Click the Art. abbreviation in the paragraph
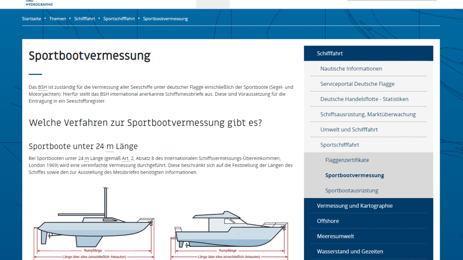This screenshot has height=260, width=463. click(x=125, y=158)
